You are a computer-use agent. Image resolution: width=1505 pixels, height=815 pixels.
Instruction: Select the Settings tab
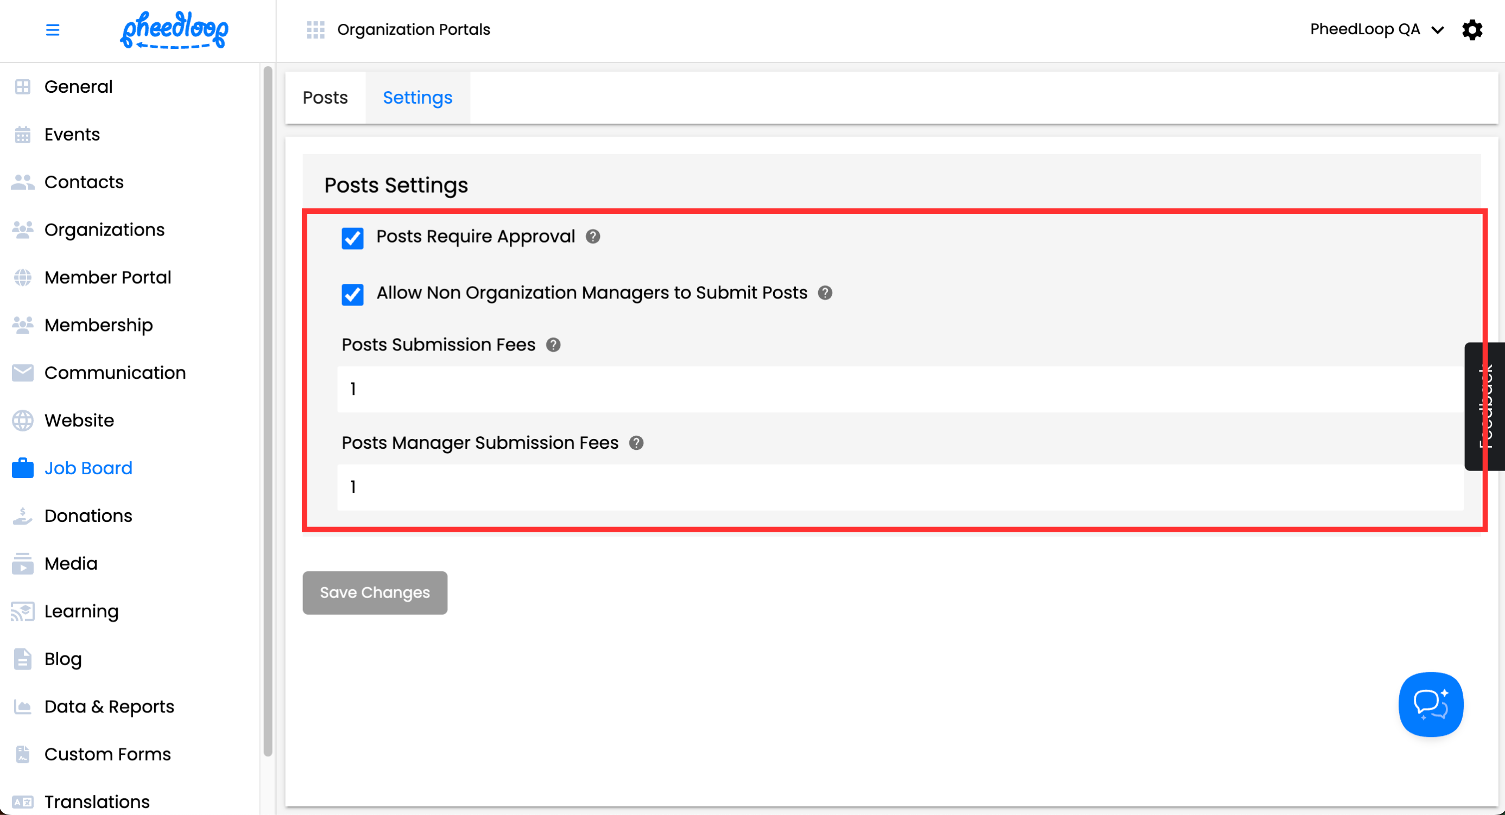coord(417,98)
